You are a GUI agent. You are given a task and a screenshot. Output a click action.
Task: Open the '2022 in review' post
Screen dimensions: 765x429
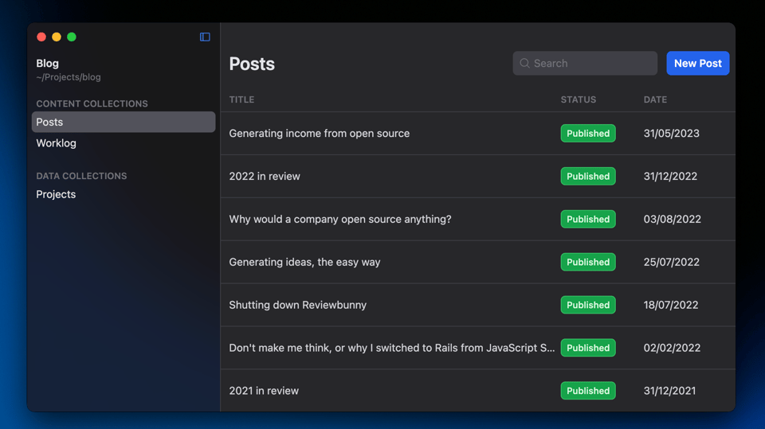tap(265, 177)
